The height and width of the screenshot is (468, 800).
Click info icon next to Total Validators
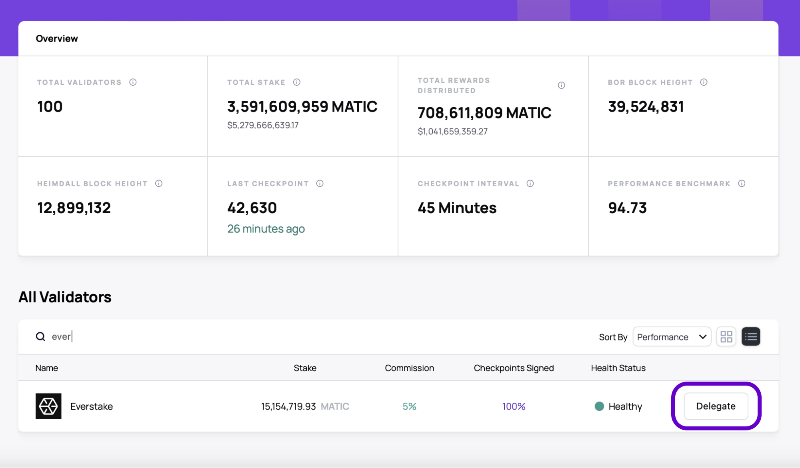133,82
